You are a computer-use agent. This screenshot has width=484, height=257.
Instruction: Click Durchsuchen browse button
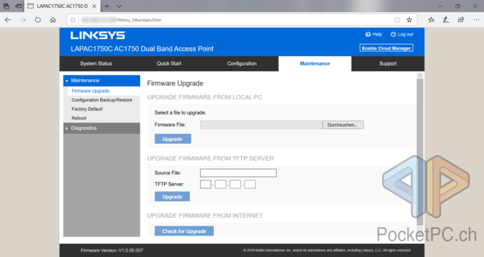[343, 125]
